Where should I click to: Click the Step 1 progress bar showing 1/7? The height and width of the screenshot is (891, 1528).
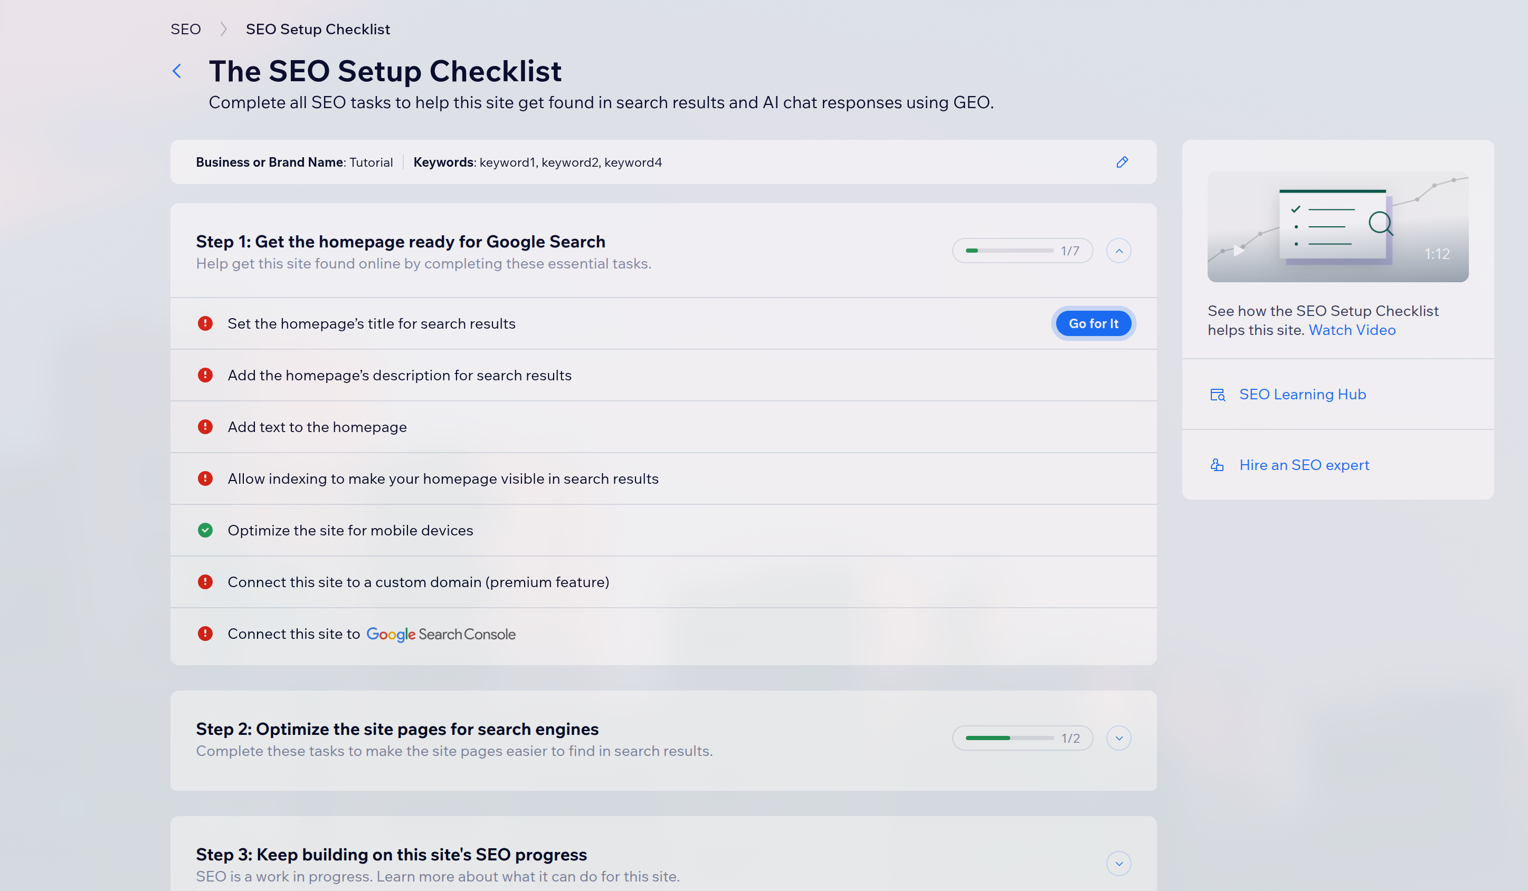tap(1022, 251)
